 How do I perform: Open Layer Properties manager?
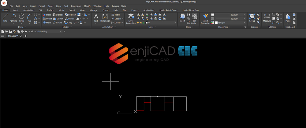(x=131, y=19)
